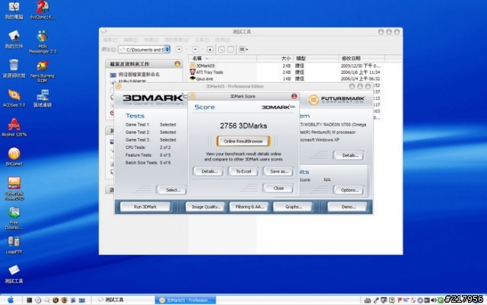This screenshot has height=305, width=487.
Task: Click the Select... button under Tests
Action: pos(173,190)
